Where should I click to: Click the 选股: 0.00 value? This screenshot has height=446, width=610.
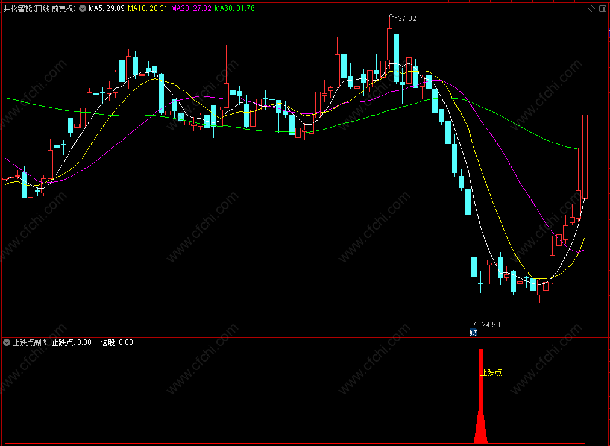(117, 342)
